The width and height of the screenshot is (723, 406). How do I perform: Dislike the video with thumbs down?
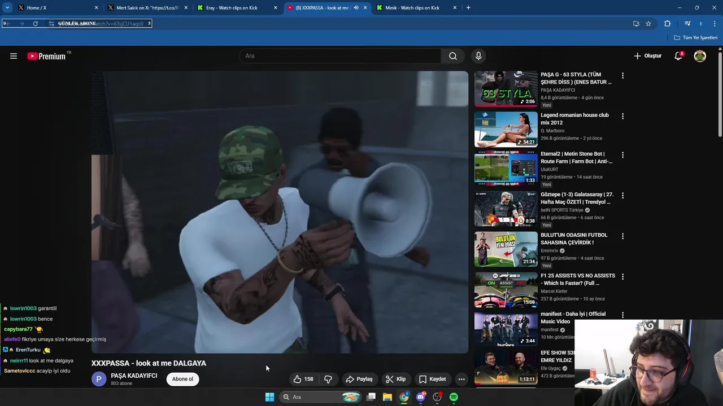(328, 379)
